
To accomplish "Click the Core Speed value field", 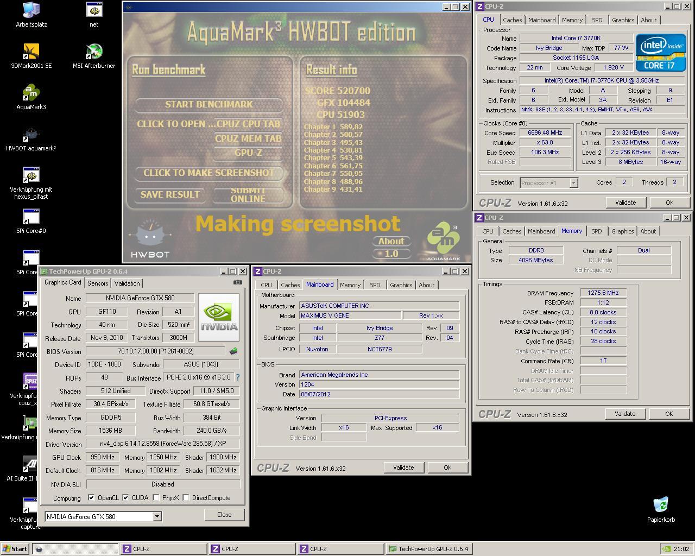I will tap(545, 132).
